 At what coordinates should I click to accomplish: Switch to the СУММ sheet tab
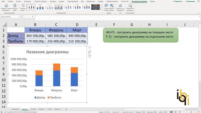click(x=50, y=109)
